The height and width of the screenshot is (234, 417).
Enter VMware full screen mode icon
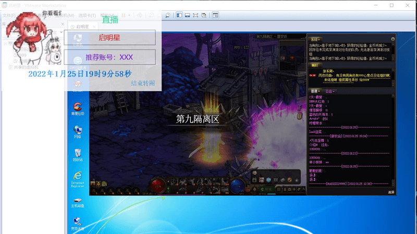pos(195,16)
